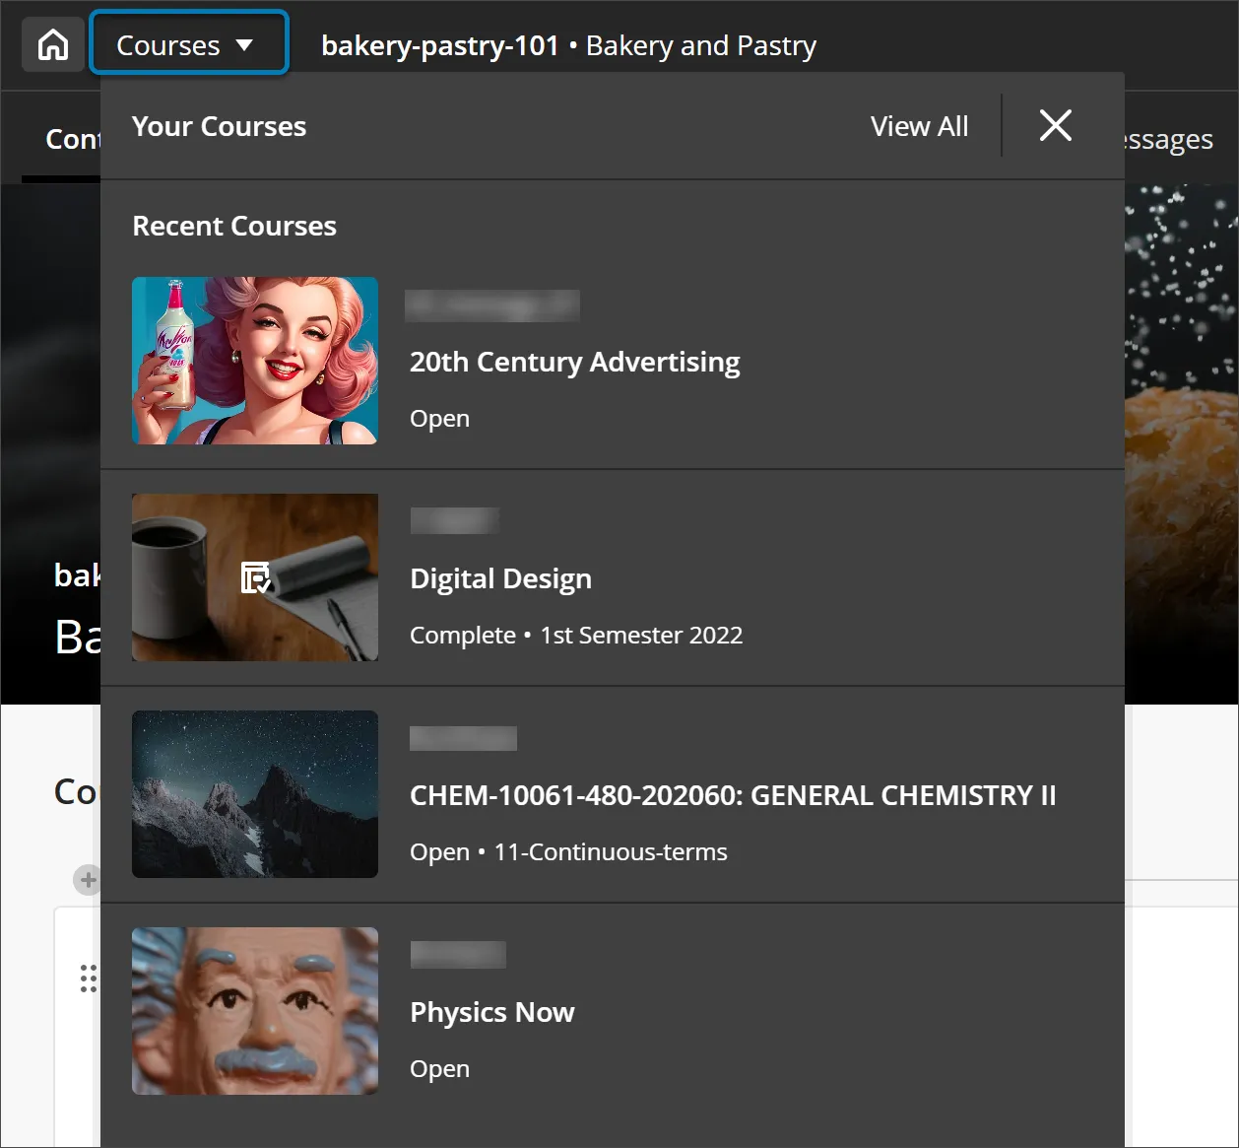Click the Home icon in top bar
This screenshot has height=1148, width=1239.
[x=52, y=43]
